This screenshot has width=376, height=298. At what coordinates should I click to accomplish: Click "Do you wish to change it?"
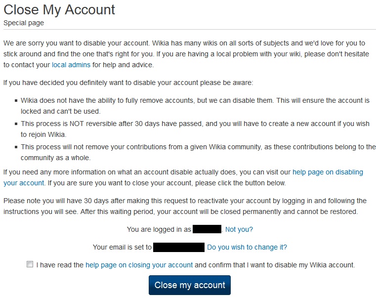(247, 247)
